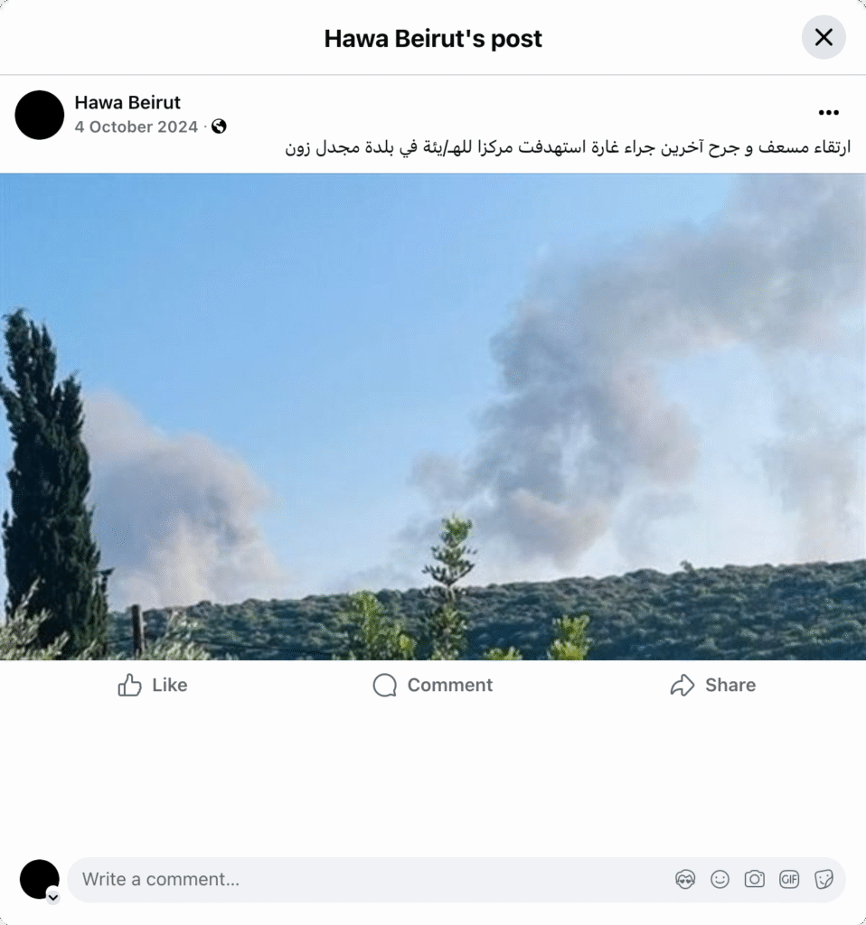
Task: Close the Hawa Beirut's post dialog
Action: coord(824,38)
